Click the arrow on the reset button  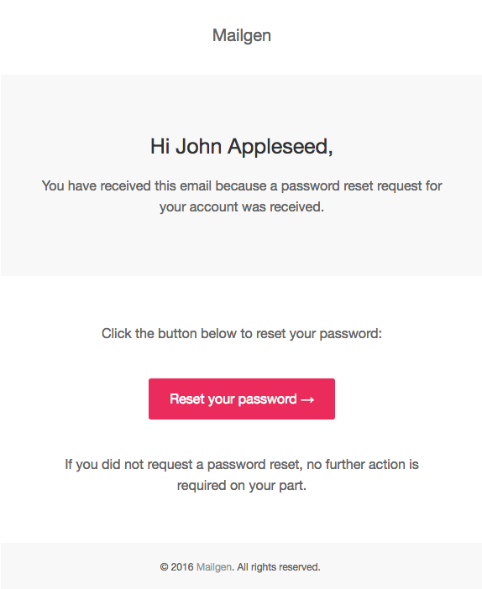(x=307, y=399)
